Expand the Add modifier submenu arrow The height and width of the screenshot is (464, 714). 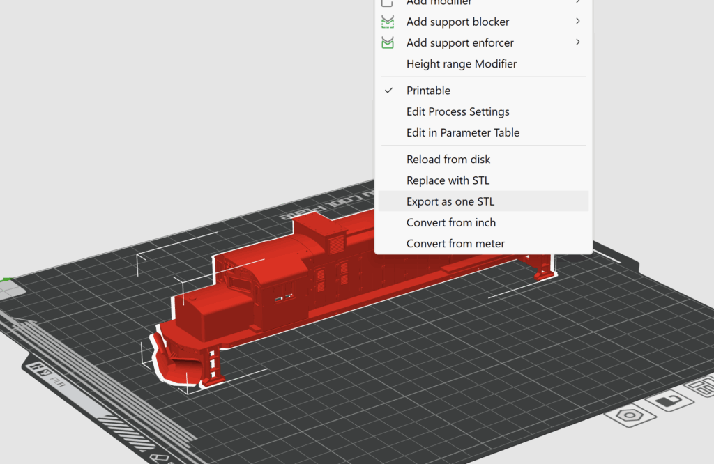[x=578, y=3]
